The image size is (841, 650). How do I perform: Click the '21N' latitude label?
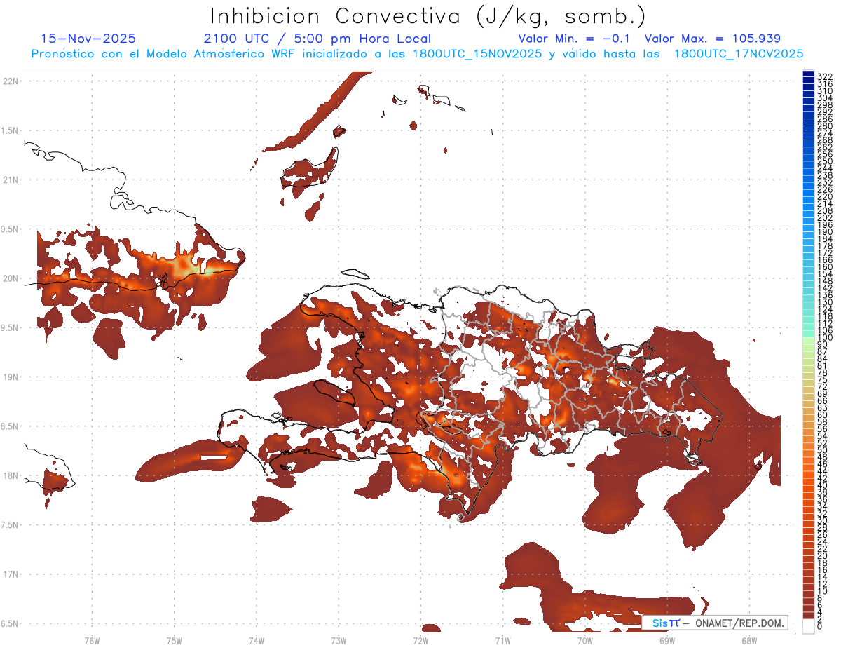coord(11,180)
